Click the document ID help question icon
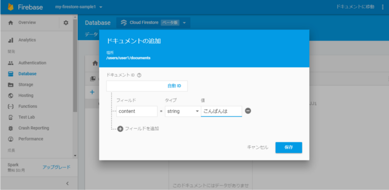Screen dimensions: 389x190 click(x=139, y=75)
